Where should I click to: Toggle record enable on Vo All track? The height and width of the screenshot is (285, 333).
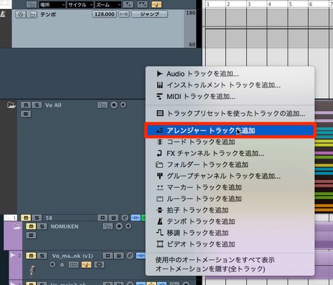[114, 105]
